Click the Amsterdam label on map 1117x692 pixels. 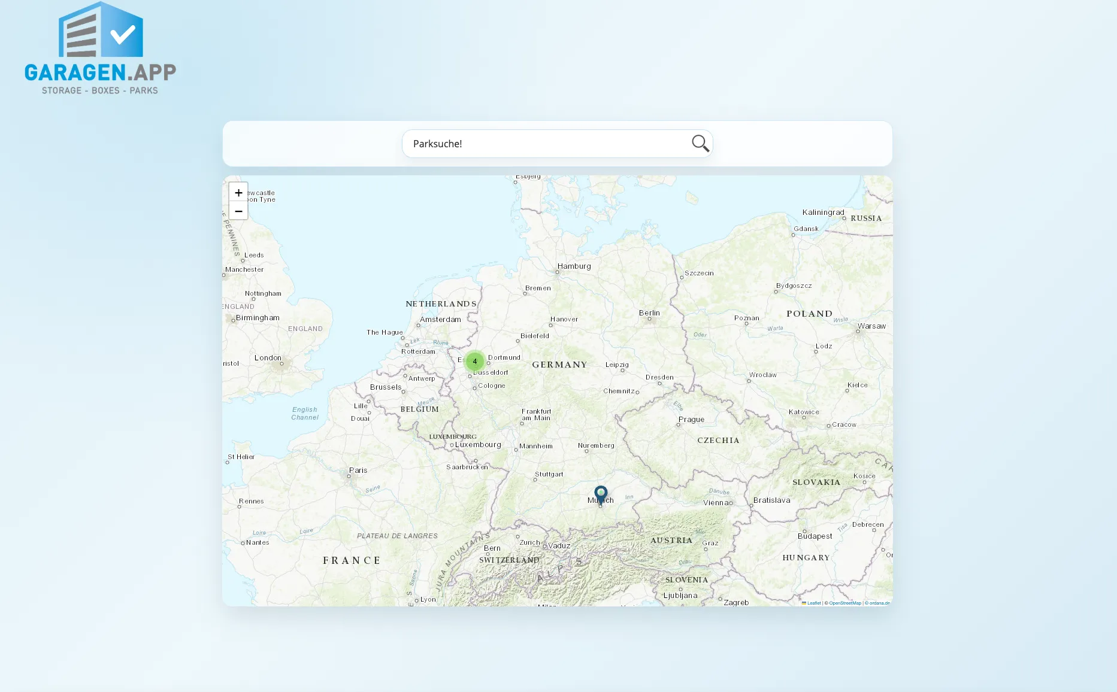440,320
